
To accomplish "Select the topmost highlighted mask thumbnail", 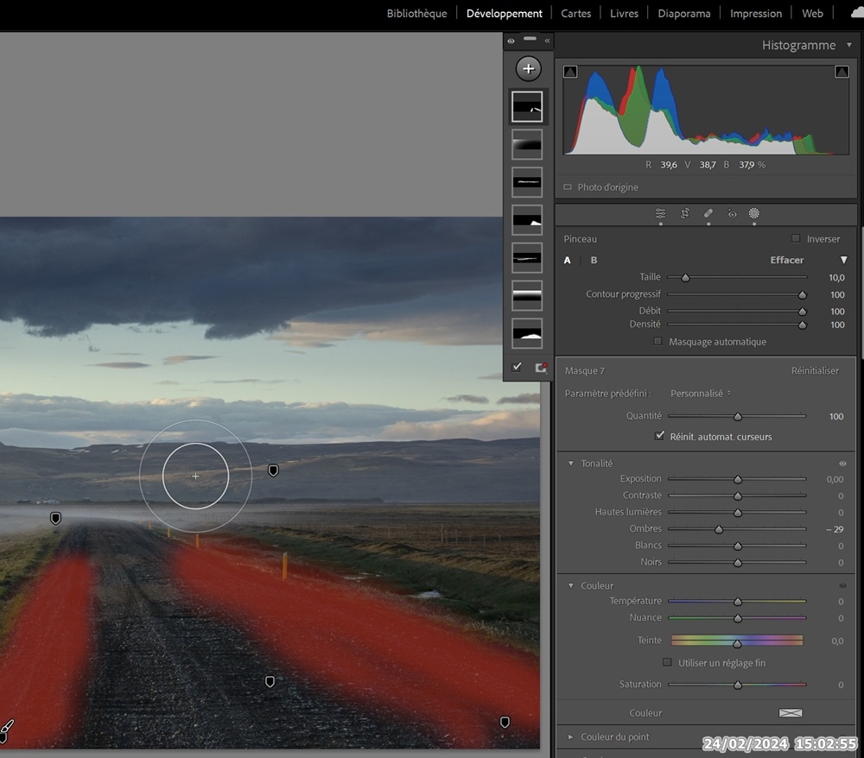I will [527, 107].
